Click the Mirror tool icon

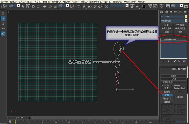[132, 6]
